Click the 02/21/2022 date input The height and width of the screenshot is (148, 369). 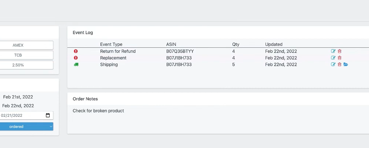[x=18, y=115]
